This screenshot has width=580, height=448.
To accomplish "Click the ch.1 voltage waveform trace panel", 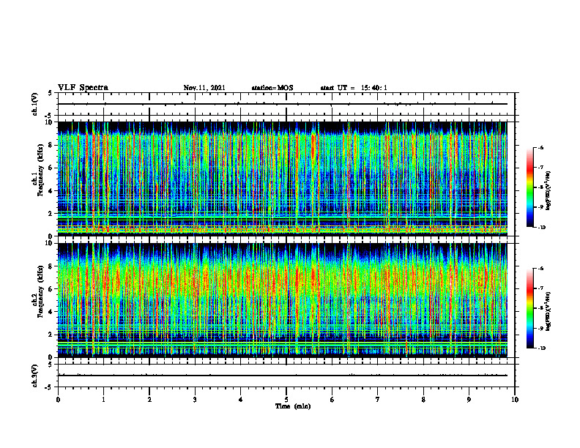I will tap(286, 104).
